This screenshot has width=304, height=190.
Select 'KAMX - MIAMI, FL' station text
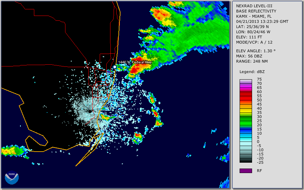tap(253, 16)
